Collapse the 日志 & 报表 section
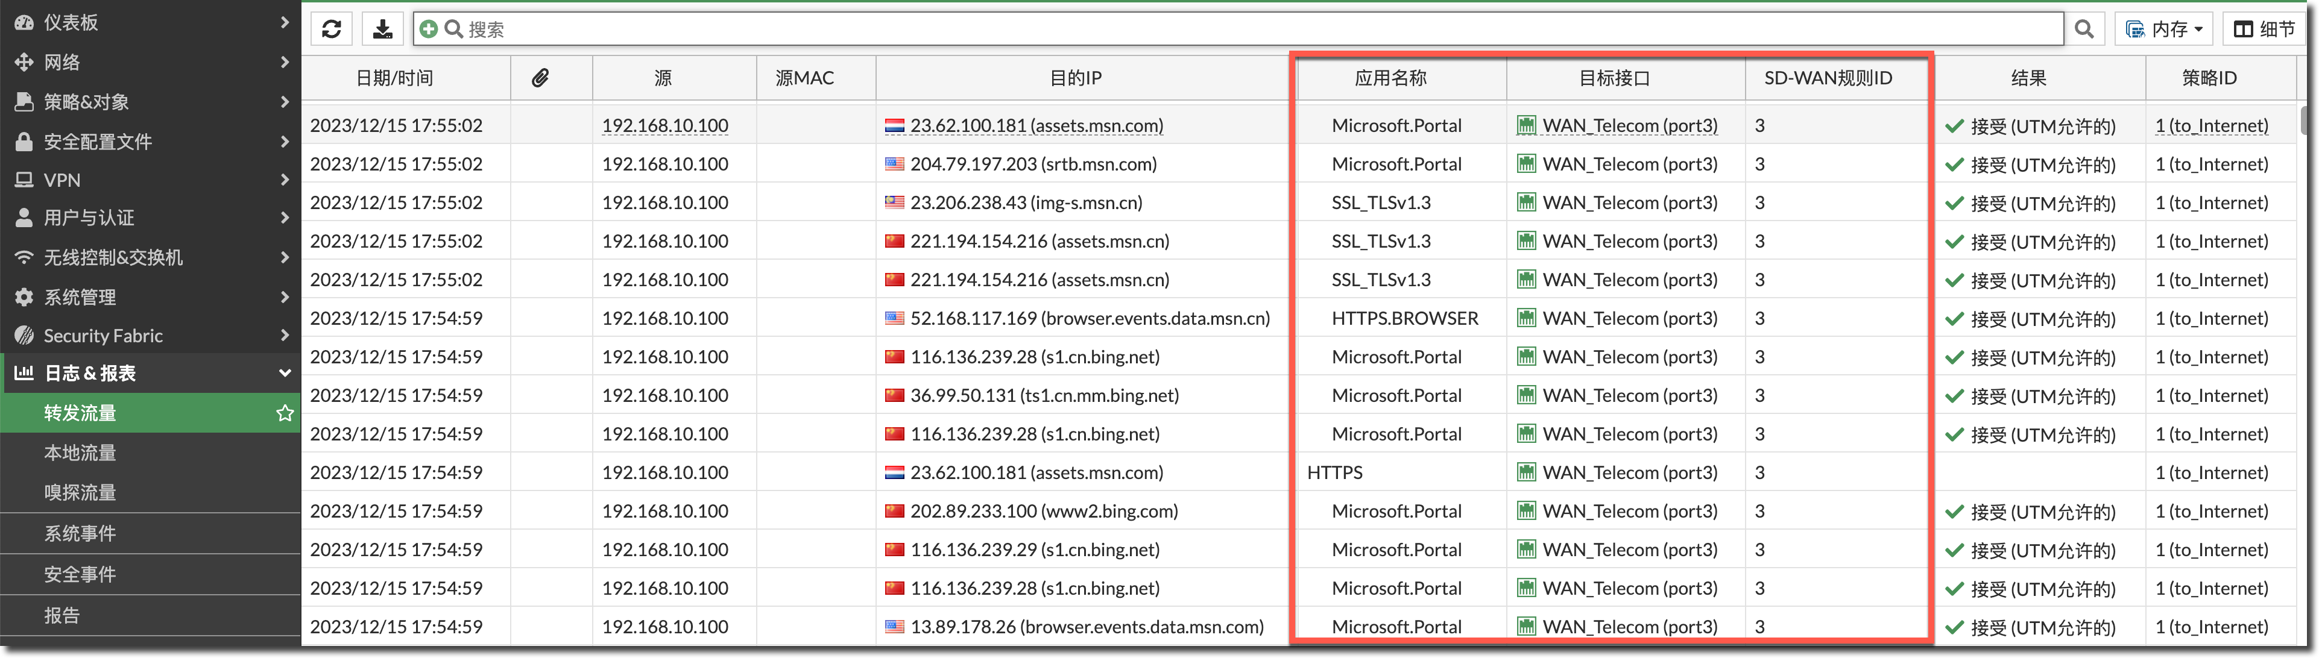2319x658 pixels. (285, 374)
